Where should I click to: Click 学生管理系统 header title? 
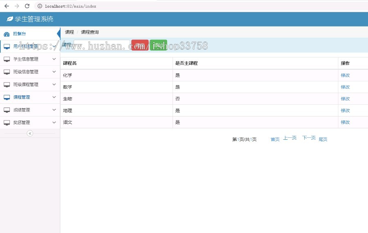34,19
